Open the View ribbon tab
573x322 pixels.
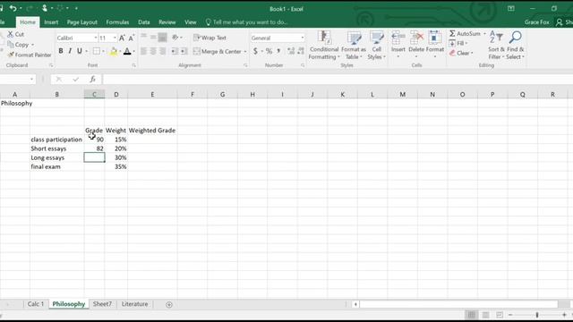tap(191, 22)
